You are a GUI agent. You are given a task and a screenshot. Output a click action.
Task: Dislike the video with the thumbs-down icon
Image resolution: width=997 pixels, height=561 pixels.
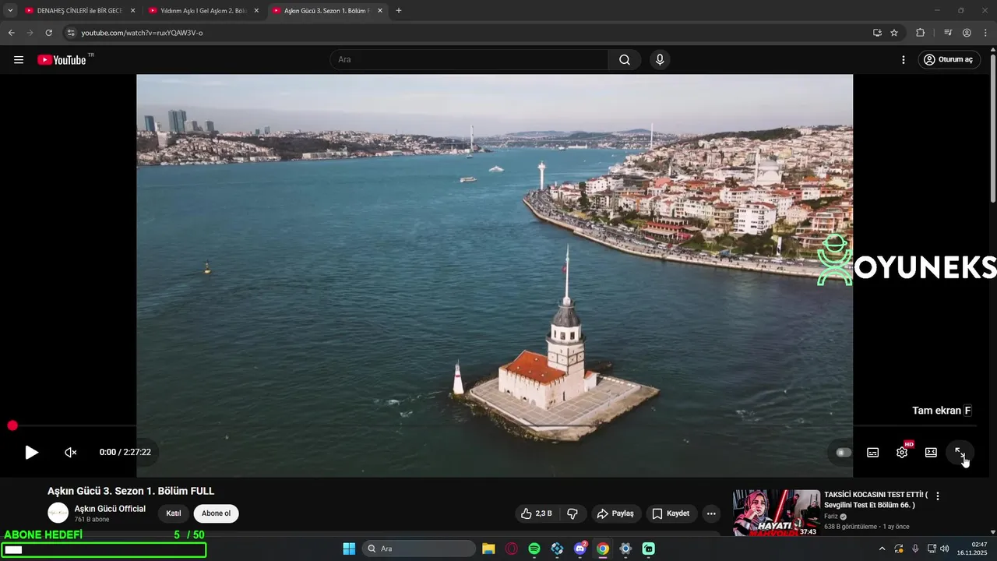[572, 513]
